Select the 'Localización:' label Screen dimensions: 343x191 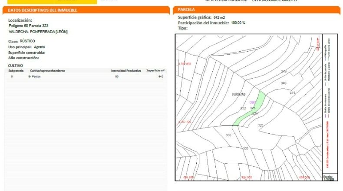pos(20,20)
